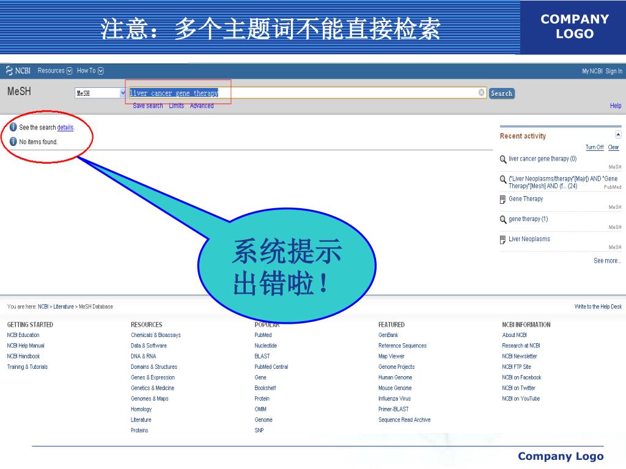Open Domains & Structures link
The height and width of the screenshot is (469, 626).
[153, 367]
